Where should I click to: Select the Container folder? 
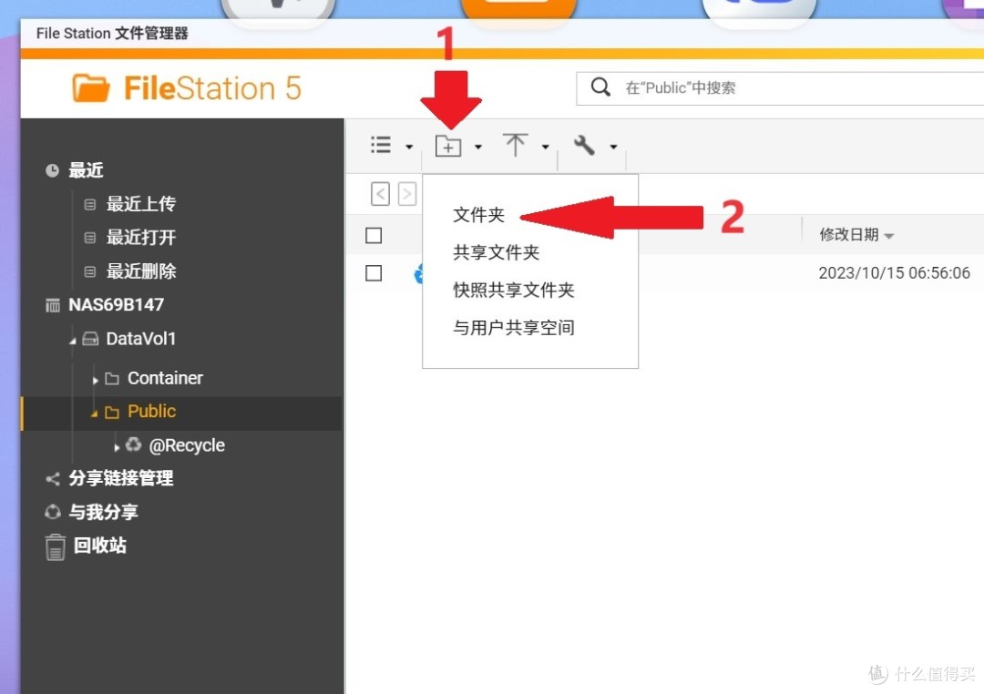point(165,378)
